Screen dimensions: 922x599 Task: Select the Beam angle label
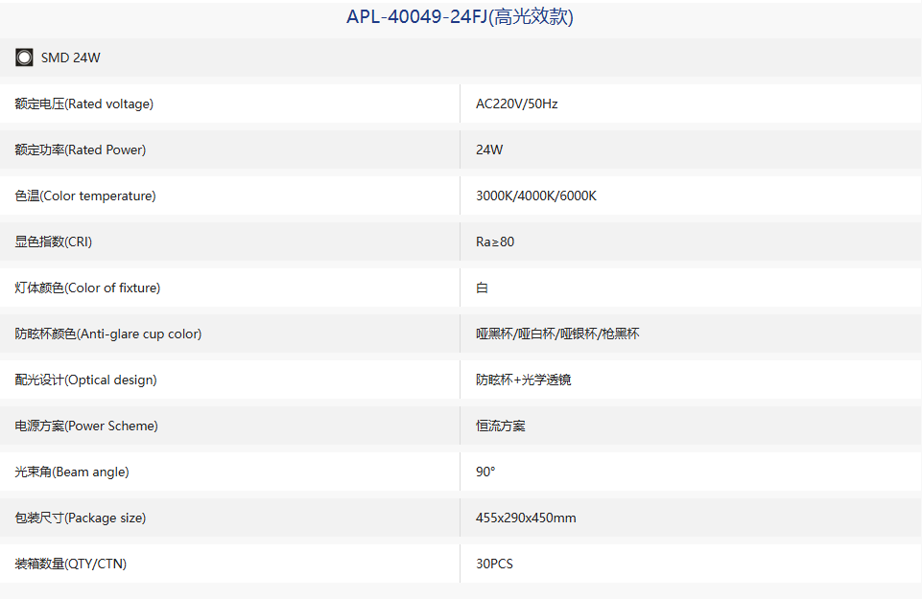(x=72, y=472)
